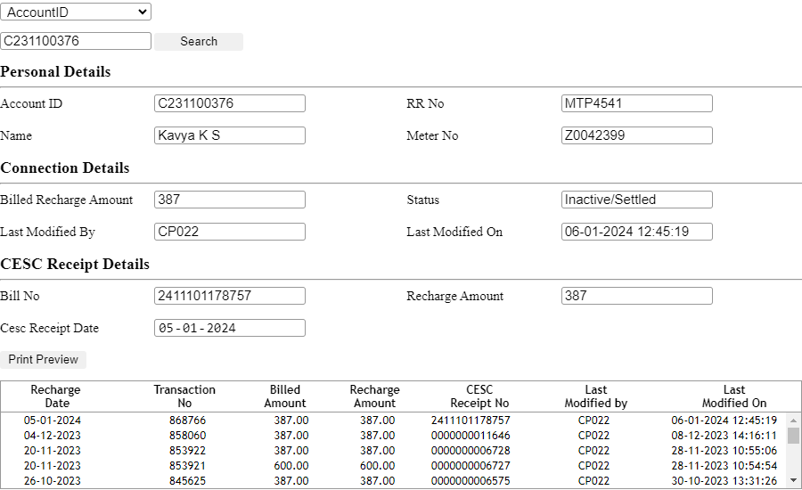802x490 pixels.
Task: Click the Name field showing Kavya K S
Action: [x=230, y=135]
